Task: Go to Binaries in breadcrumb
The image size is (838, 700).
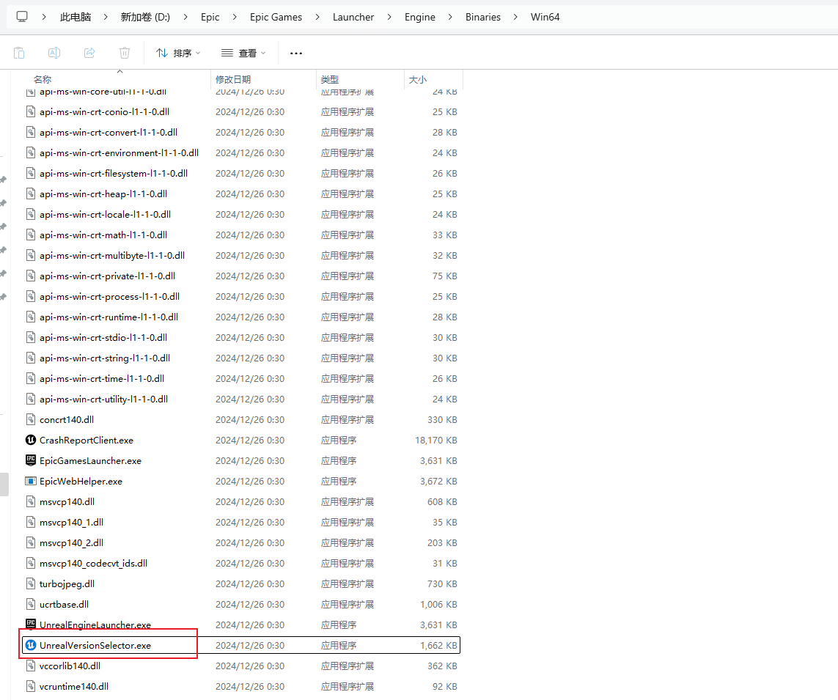Action: (x=483, y=17)
